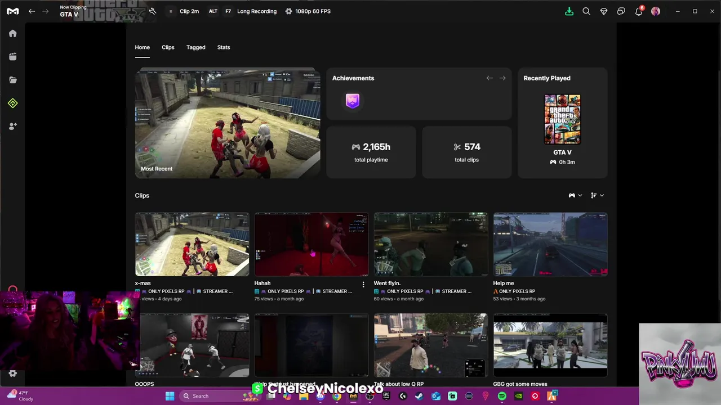Click the Long Recording button
The width and height of the screenshot is (721, 405).
pos(257,11)
